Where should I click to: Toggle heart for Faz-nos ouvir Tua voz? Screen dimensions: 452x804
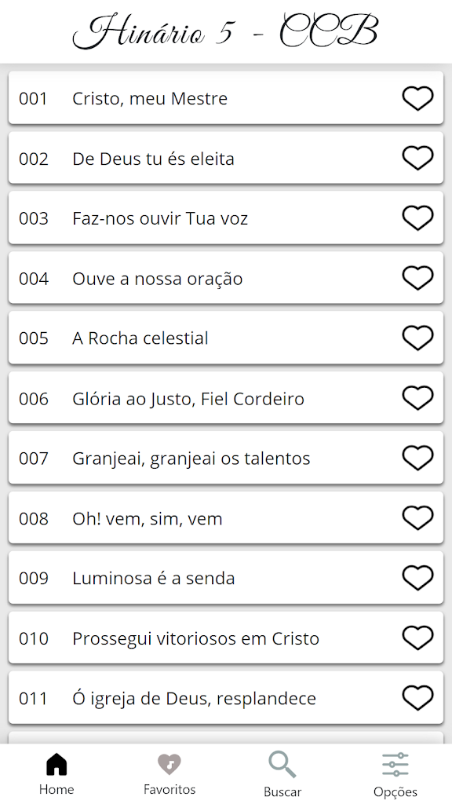click(417, 218)
